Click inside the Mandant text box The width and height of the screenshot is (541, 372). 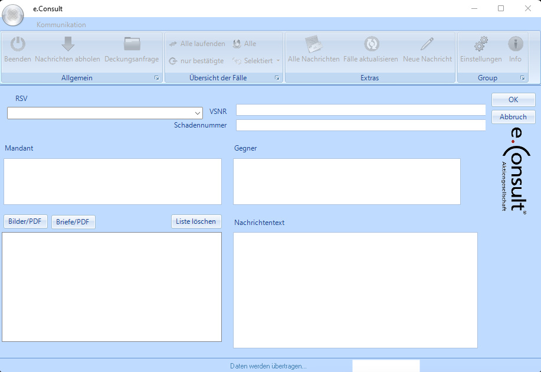(x=113, y=181)
